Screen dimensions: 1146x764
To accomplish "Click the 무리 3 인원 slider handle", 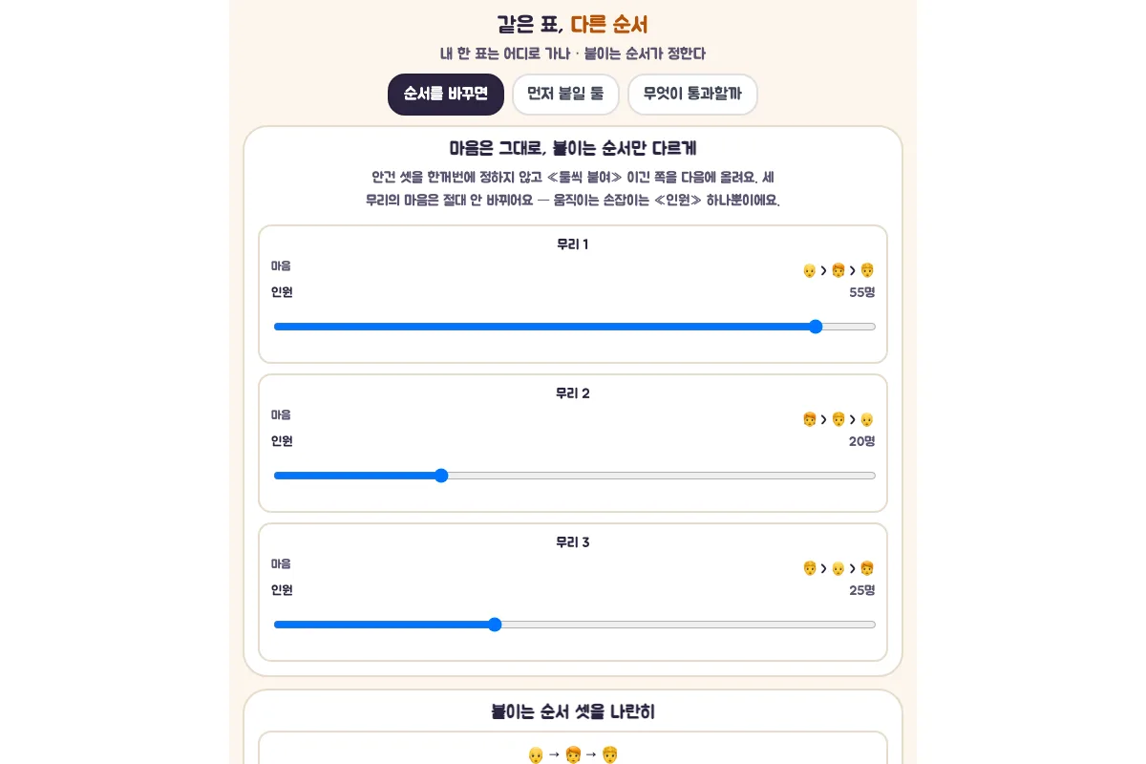I will tap(495, 625).
